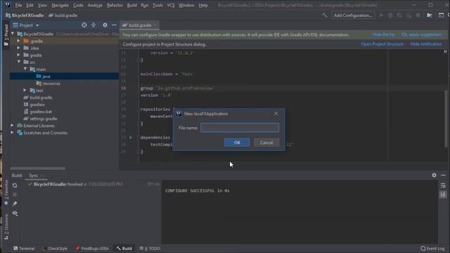Toggle the Project side tool window tab
Image resolution: width=450 pixels, height=253 pixels.
click(x=6, y=34)
